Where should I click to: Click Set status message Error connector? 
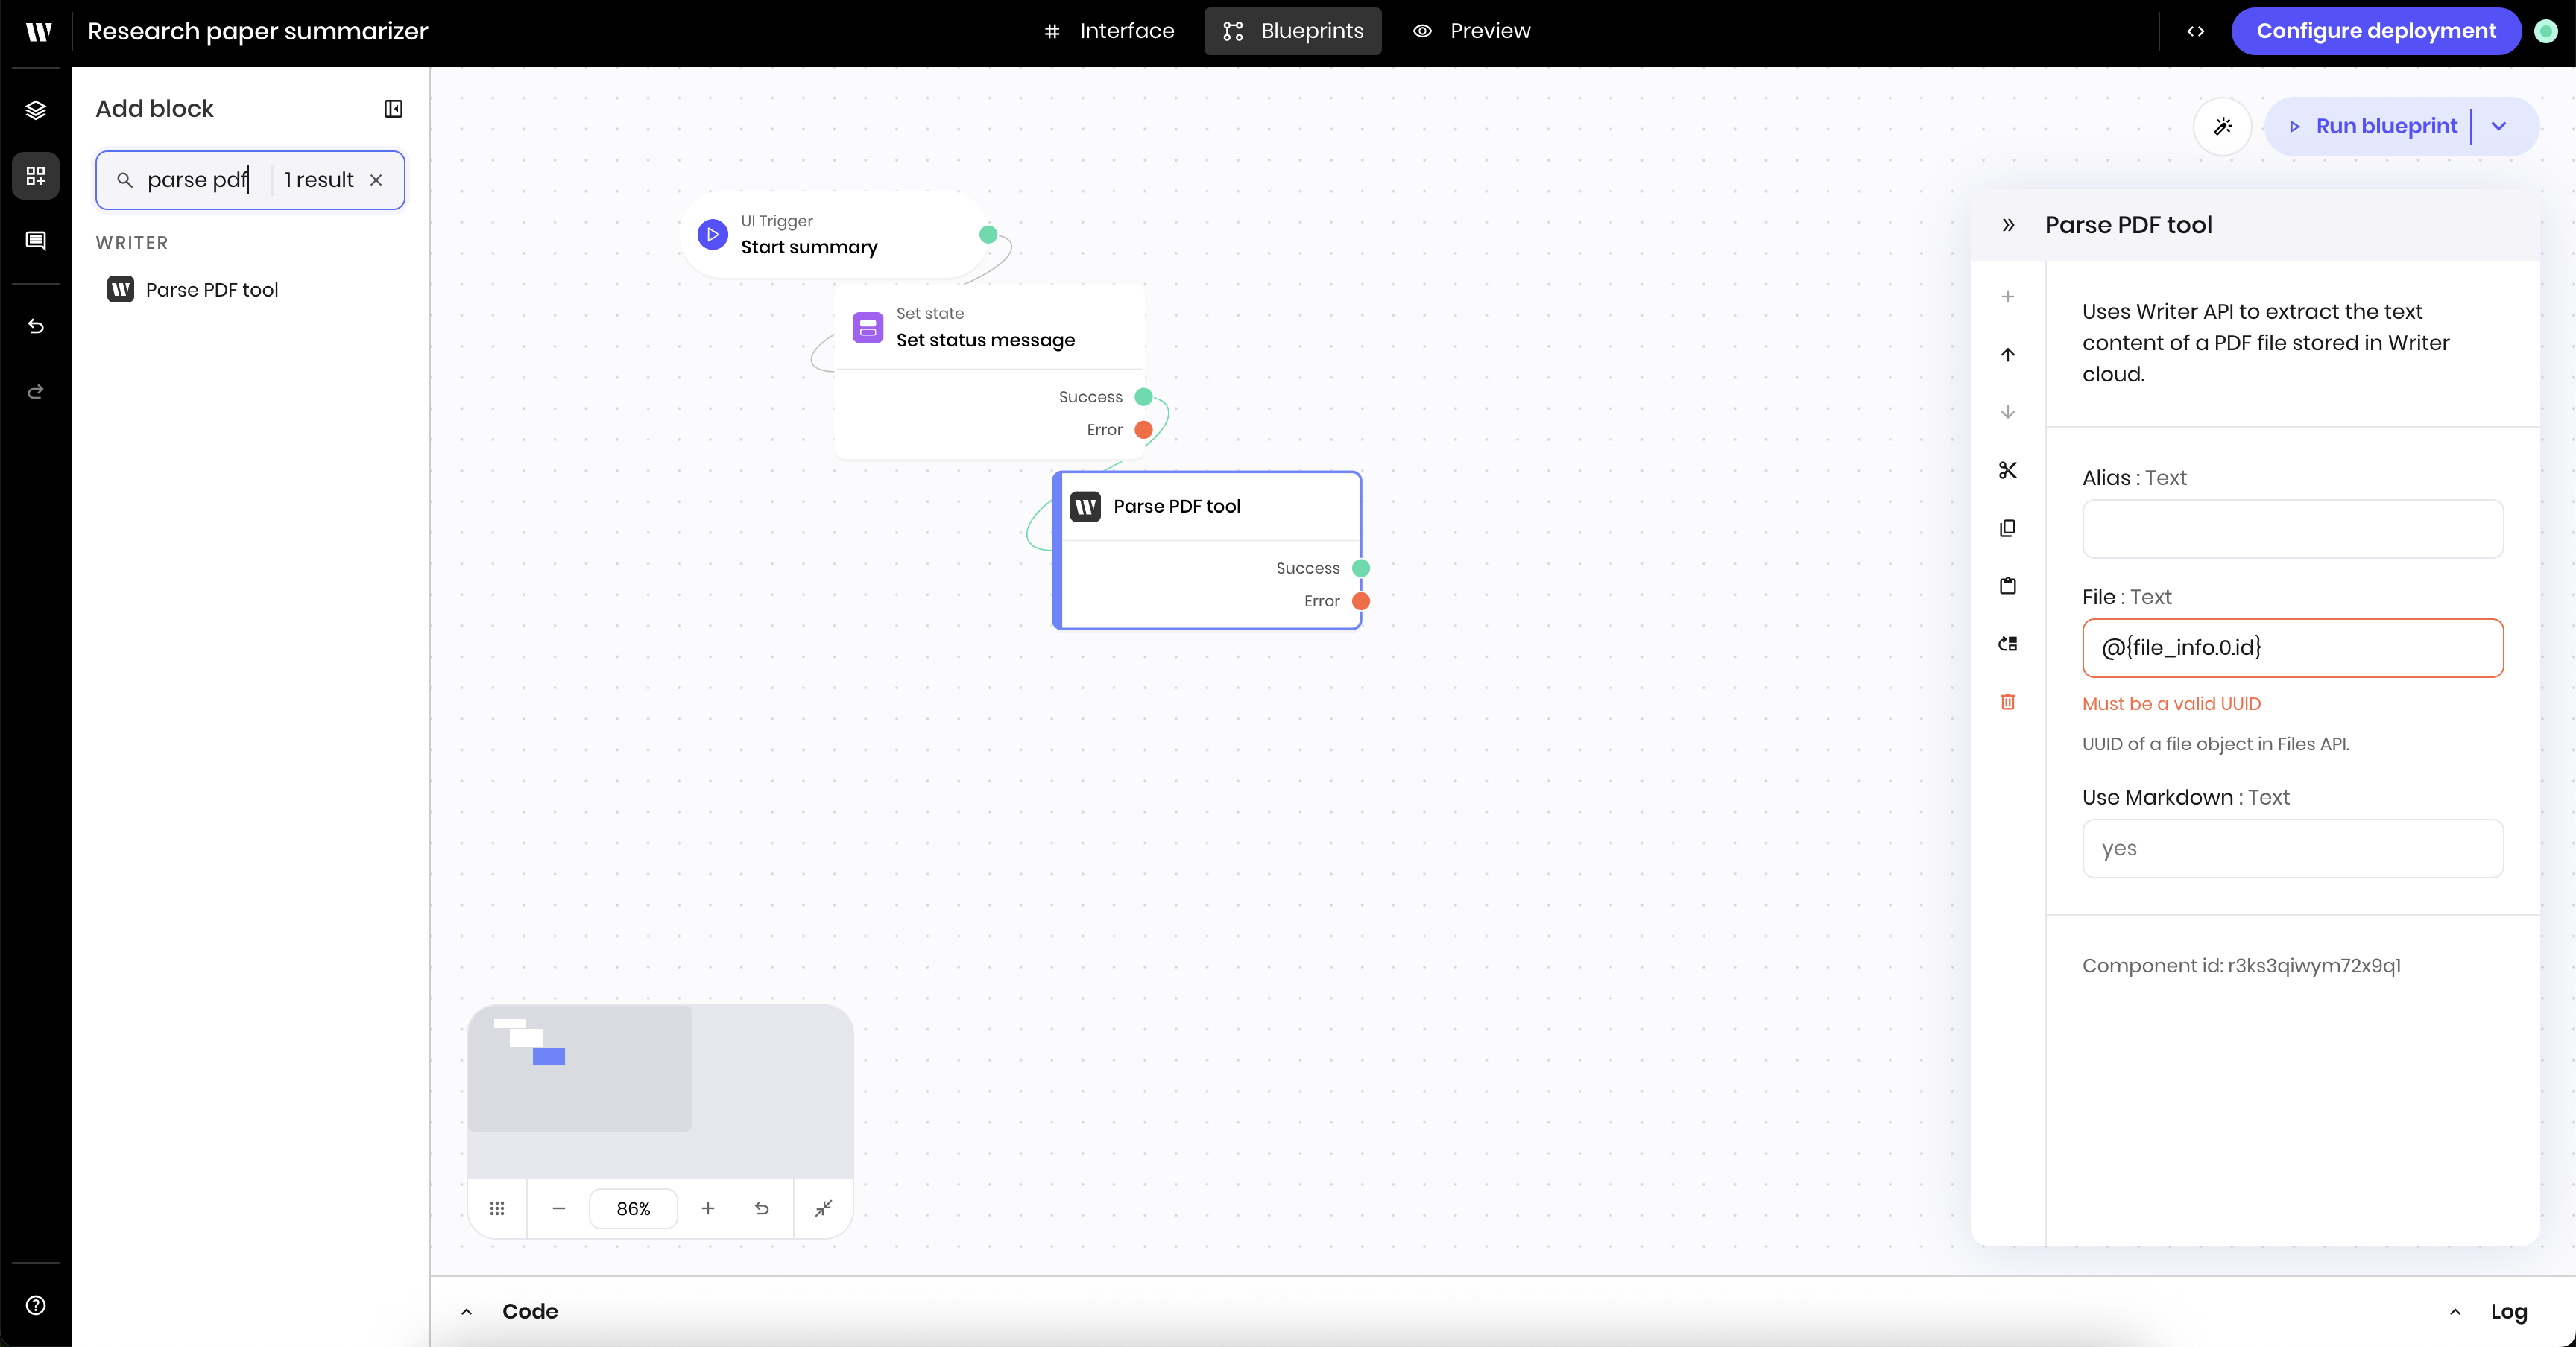[1143, 430]
